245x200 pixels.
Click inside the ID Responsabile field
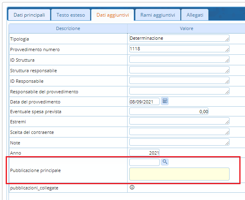point(179,80)
